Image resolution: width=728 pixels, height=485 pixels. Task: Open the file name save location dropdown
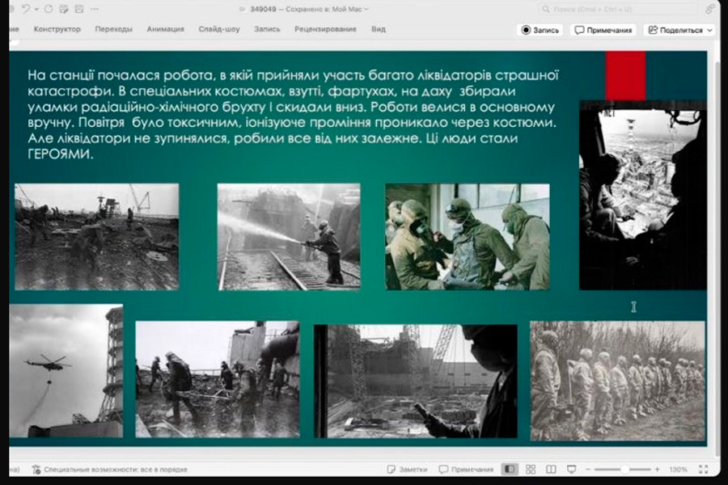(366, 9)
